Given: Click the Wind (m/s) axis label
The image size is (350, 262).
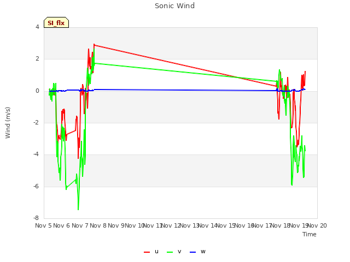Looking at the screenshot, I should (8, 123).
